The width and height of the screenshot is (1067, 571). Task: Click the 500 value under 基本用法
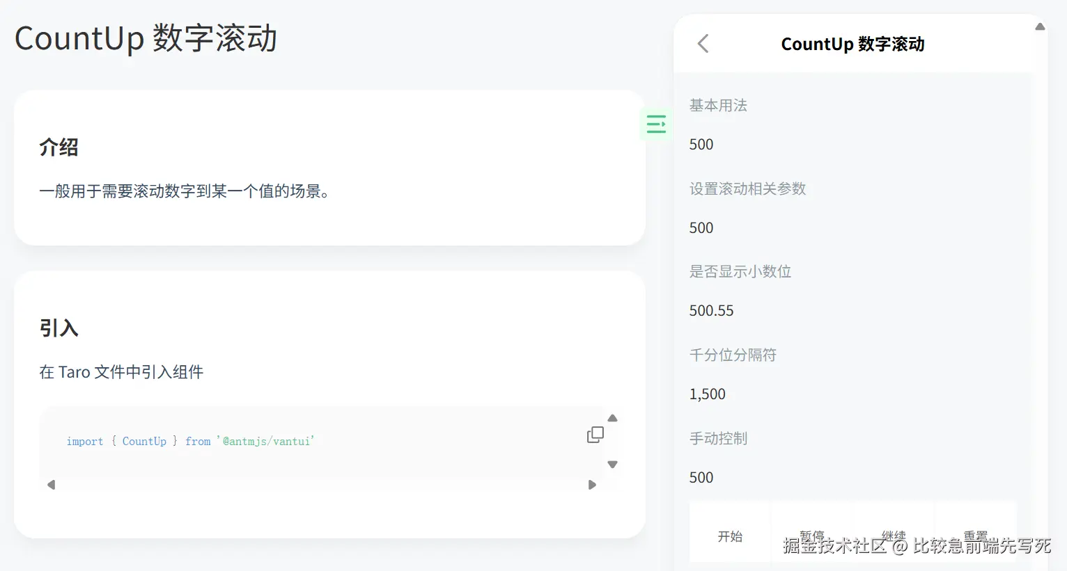701,144
